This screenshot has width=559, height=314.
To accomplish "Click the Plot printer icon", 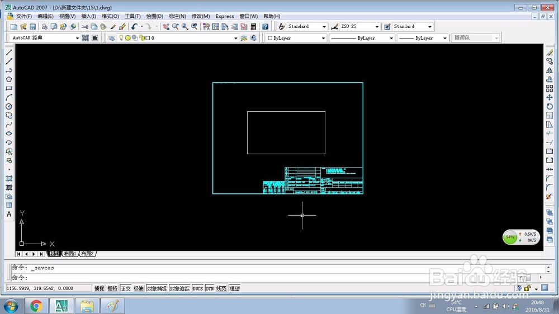I will coord(45,27).
